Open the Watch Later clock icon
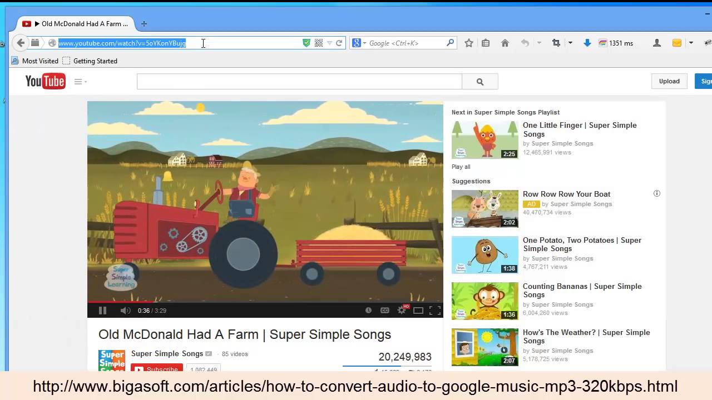 (368, 311)
